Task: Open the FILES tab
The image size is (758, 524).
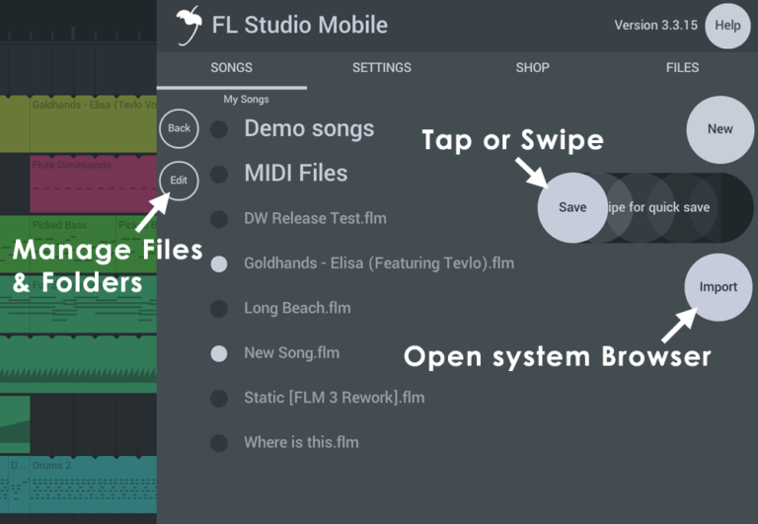Action: point(682,68)
